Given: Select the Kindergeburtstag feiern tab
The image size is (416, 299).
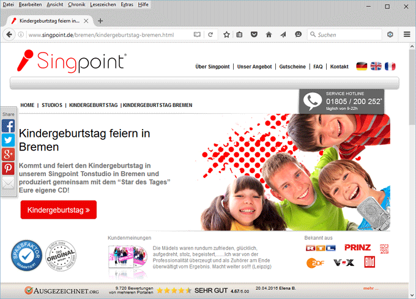Looking at the screenshot, I should pyautogui.click(x=50, y=21).
